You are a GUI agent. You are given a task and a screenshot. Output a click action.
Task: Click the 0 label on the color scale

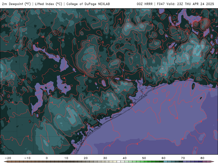click(x=47, y=158)
